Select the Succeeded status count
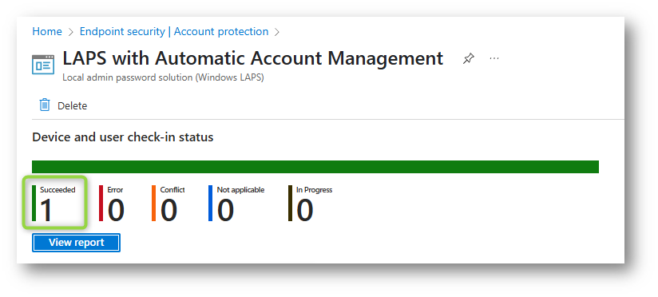Viewport: 658px width, 297px height. tap(46, 210)
